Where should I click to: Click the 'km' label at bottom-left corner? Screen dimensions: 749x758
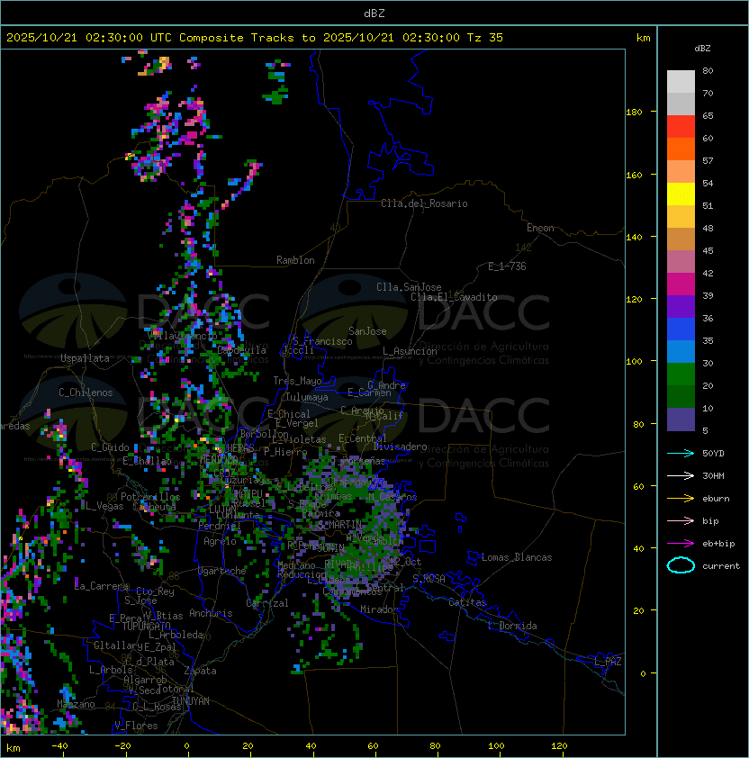[14, 748]
